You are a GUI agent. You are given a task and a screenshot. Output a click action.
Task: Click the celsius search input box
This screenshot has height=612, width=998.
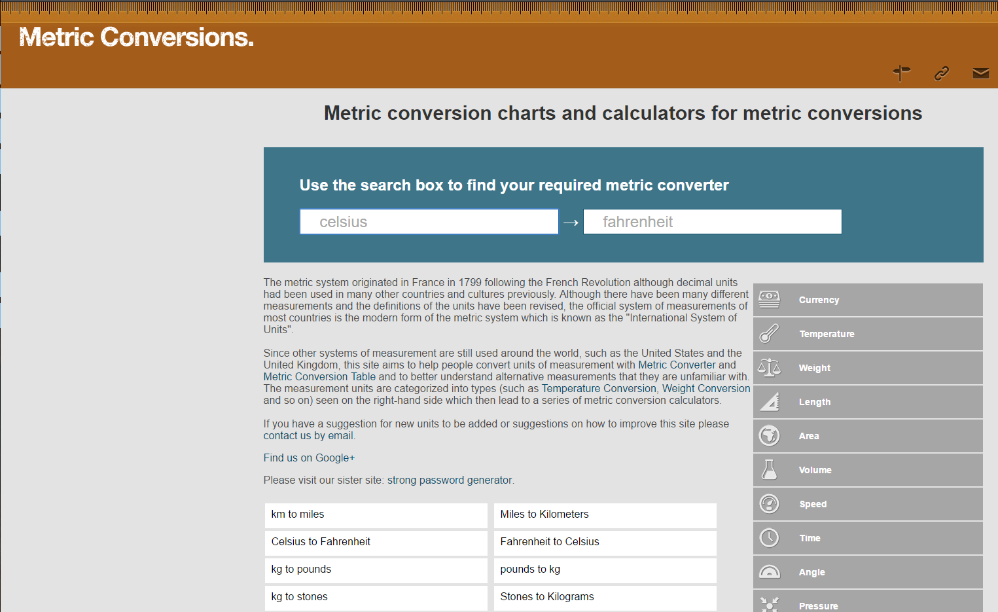429,221
